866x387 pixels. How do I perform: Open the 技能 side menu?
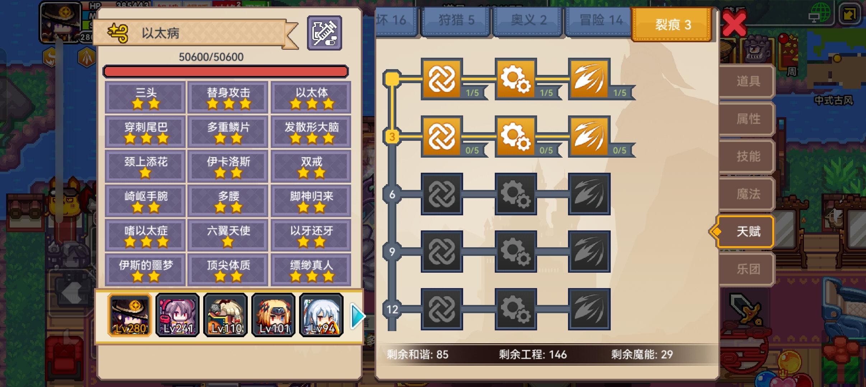tap(748, 156)
